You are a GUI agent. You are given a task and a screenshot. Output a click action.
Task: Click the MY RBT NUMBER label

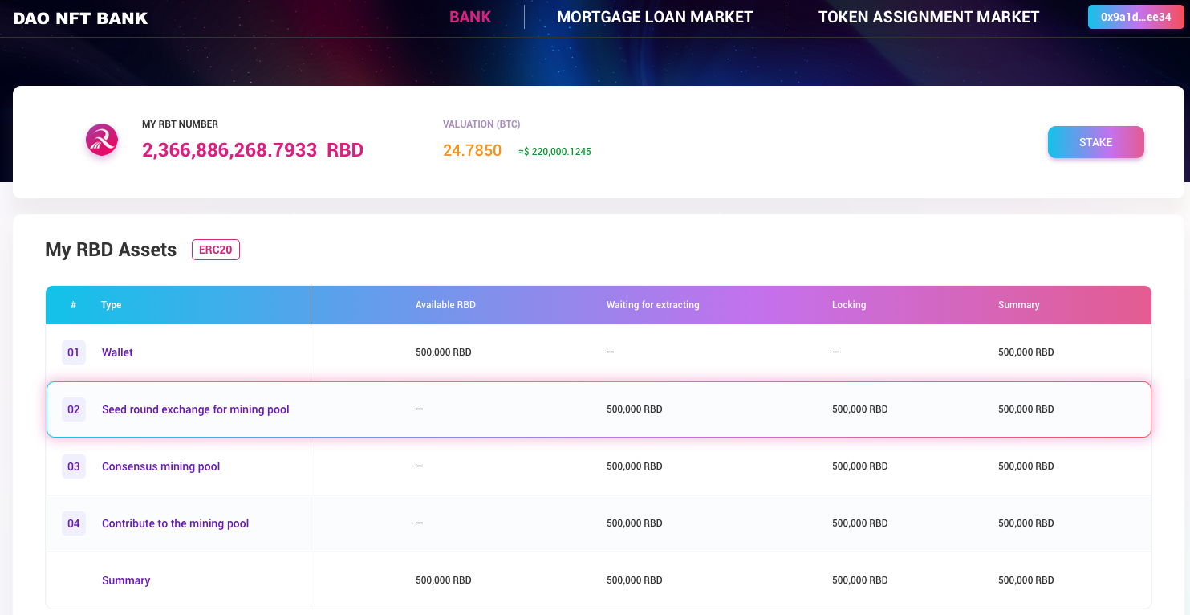point(181,124)
